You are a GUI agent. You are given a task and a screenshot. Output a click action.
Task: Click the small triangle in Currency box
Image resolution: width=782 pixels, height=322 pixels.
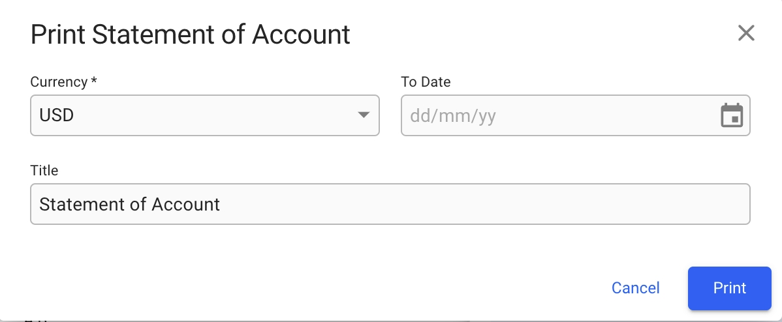click(x=364, y=115)
